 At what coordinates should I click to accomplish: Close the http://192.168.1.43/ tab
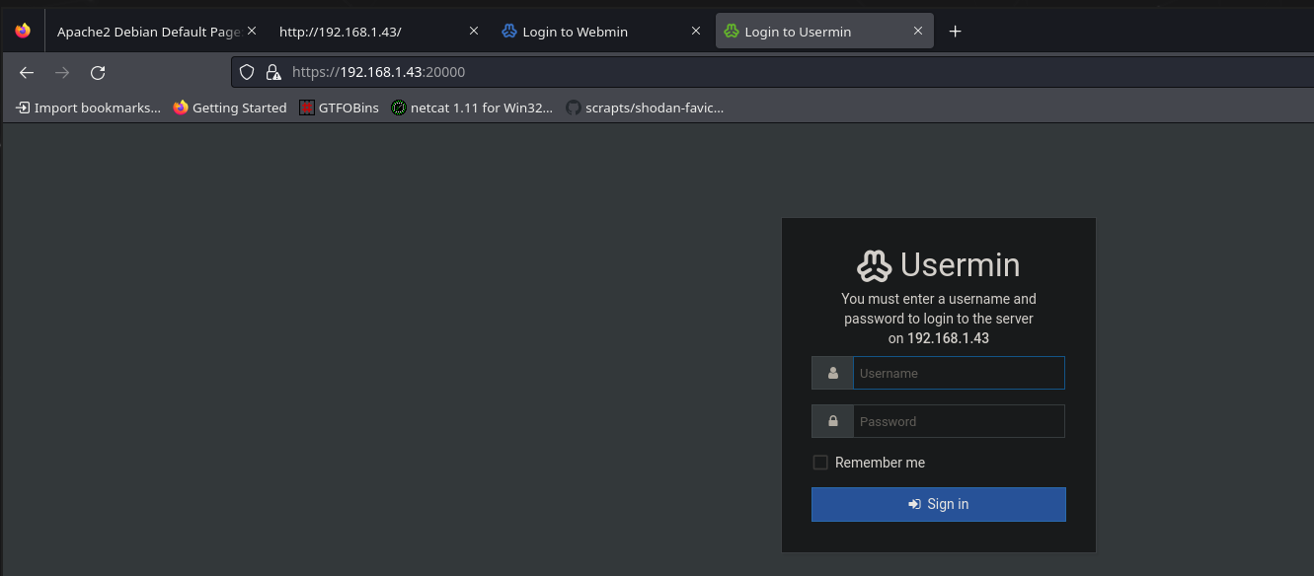click(x=474, y=32)
